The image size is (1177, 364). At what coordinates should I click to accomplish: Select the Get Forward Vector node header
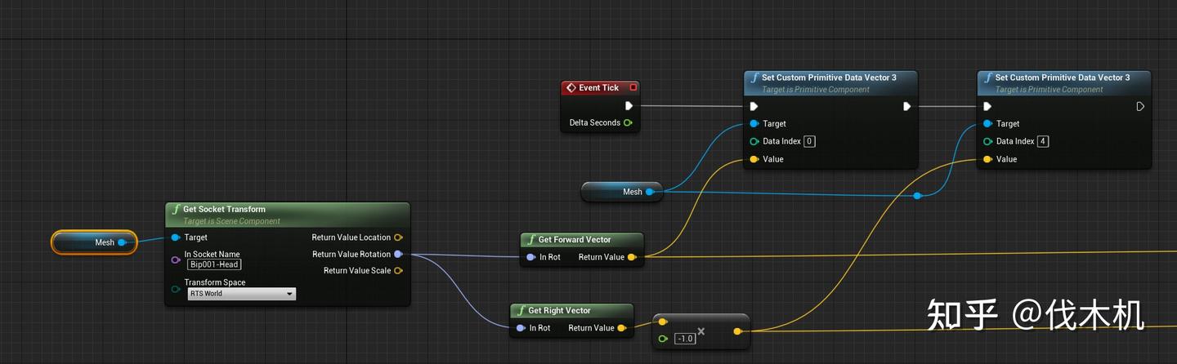[x=582, y=240]
